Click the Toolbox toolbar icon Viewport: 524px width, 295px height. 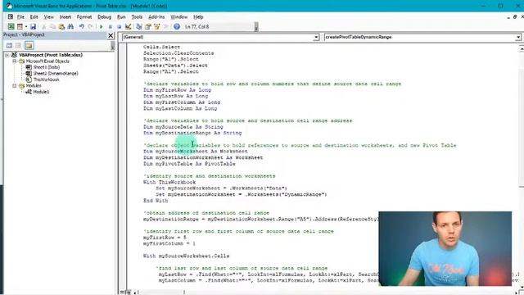pos(165,26)
